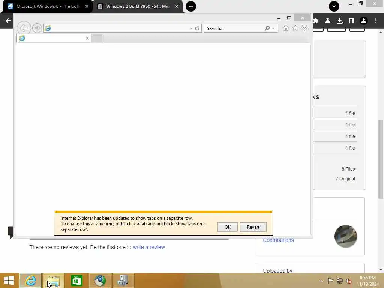Image resolution: width=384 pixels, height=288 pixels.
Task: Click the search magnifier in Internet Explorer
Action: click(267, 28)
